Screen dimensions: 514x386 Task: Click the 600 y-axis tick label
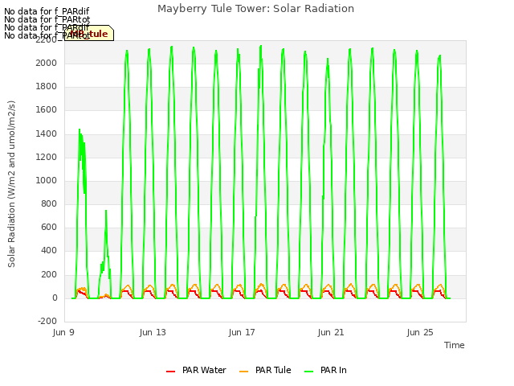click(x=49, y=227)
